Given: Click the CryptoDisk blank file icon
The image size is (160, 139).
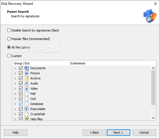Looking at the screenshot, I should (x=27, y=114).
